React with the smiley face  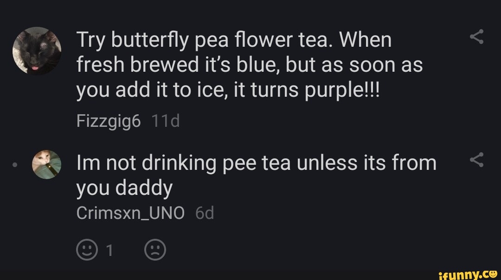click(87, 250)
